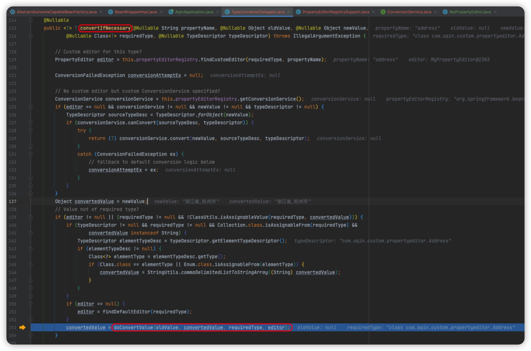Screen dimensions: 531x351
Task: Click the @Nullable annotation on line 114
Action: tap(56, 20)
